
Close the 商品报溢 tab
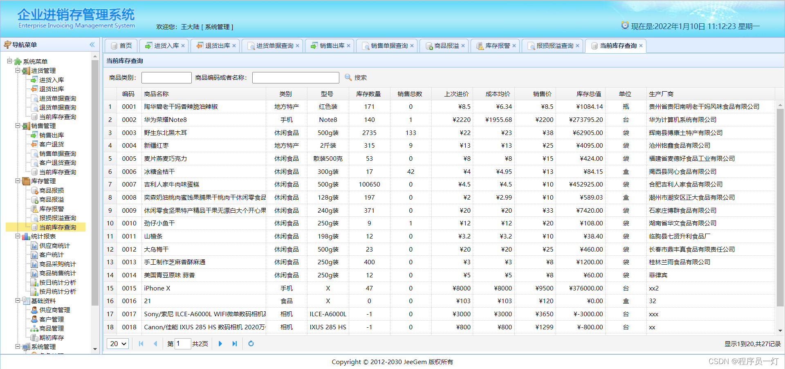463,46
